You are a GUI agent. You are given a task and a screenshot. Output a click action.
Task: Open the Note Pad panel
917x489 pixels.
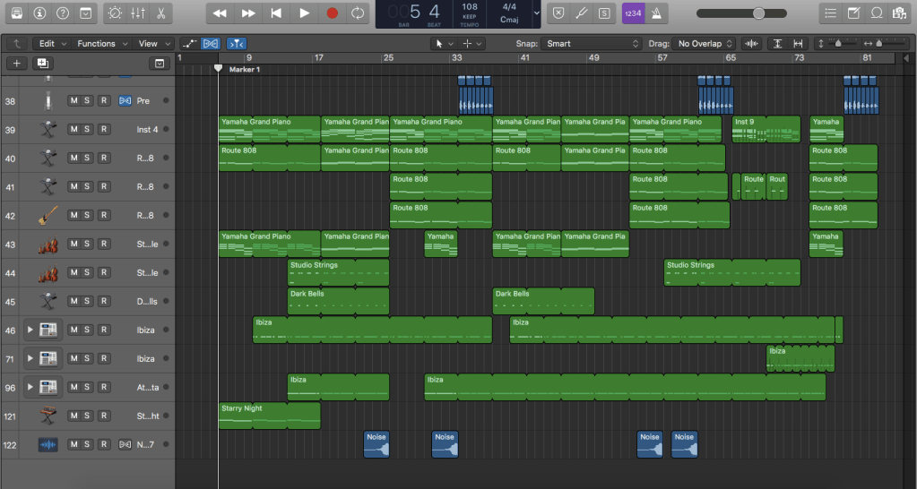pos(853,13)
